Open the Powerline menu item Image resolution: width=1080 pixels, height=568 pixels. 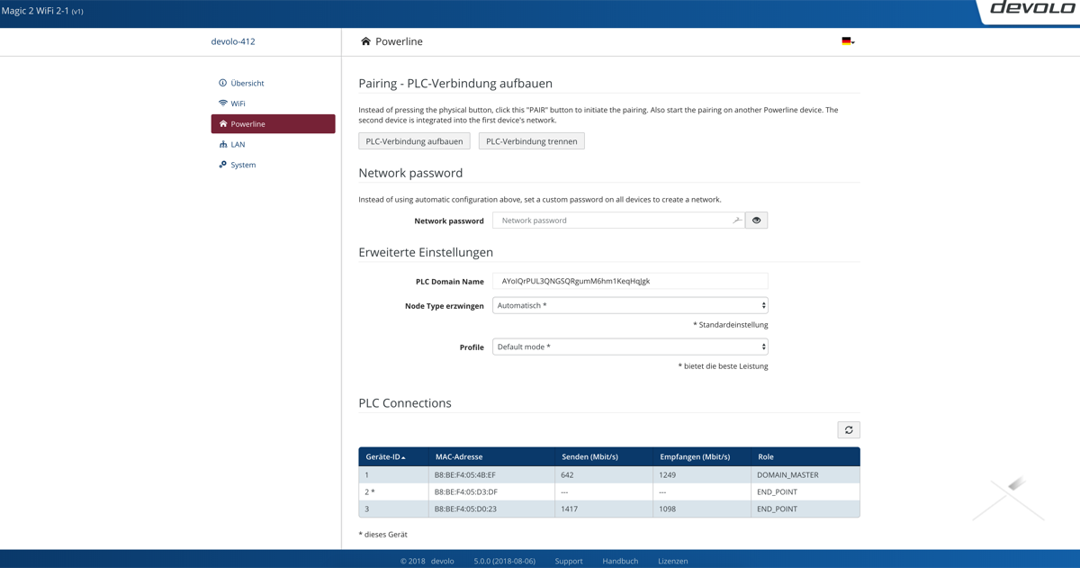coord(273,124)
